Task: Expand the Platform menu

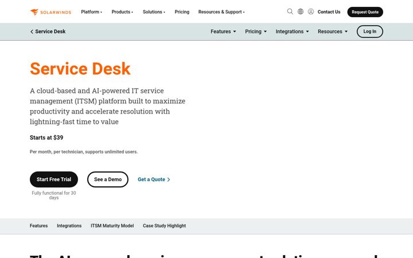Action: [x=91, y=12]
